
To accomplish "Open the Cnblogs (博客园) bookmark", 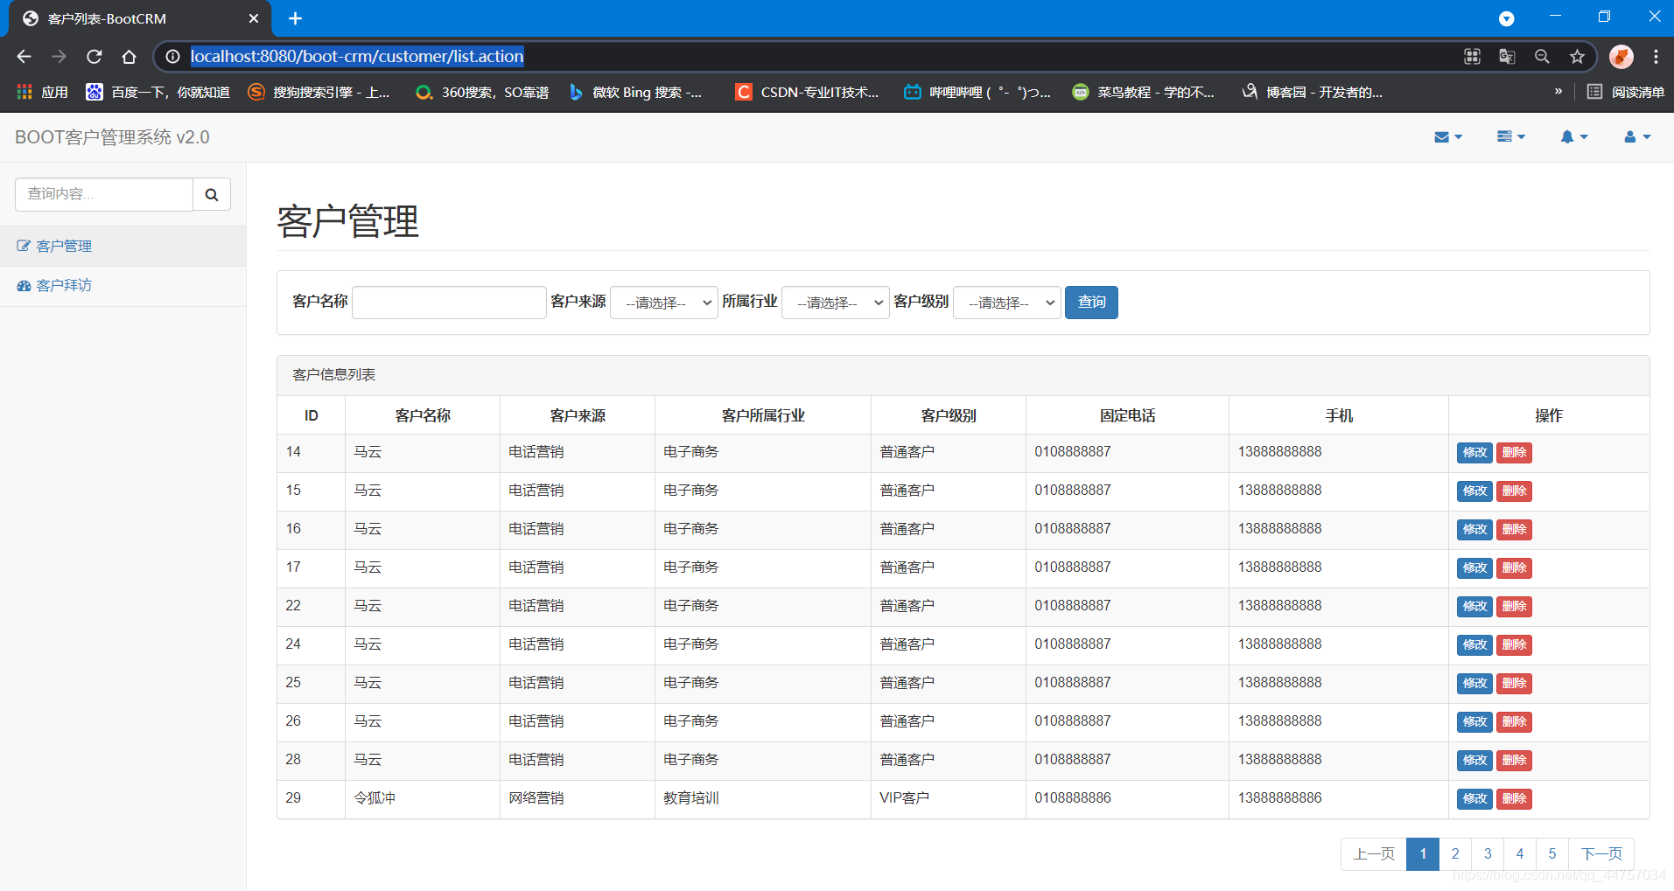I will pos(1312,92).
